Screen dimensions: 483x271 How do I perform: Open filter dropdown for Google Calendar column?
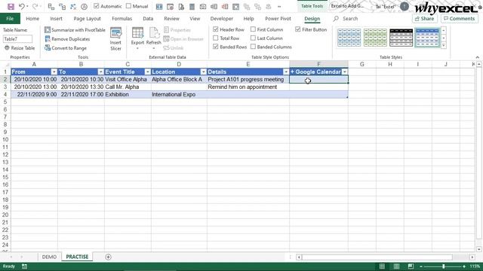pyautogui.click(x=345, y=72)
